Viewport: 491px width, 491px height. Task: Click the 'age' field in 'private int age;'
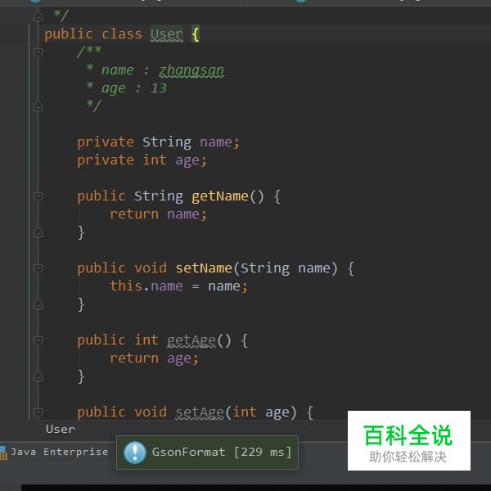point(187,160)
